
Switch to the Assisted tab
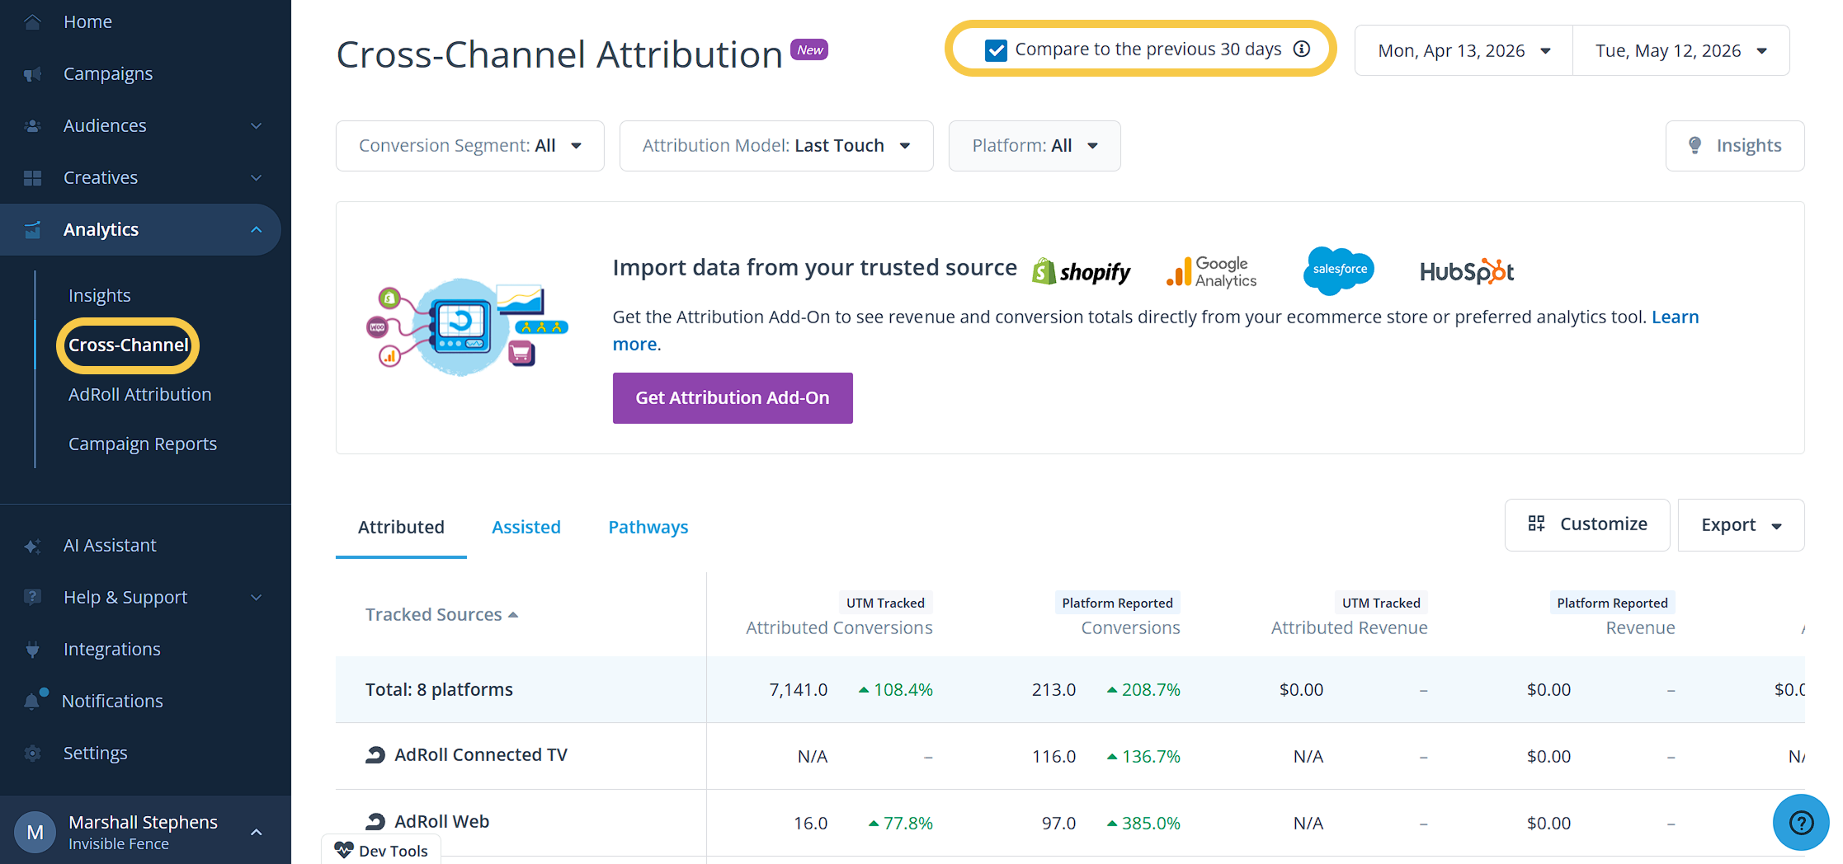(526, 528)
